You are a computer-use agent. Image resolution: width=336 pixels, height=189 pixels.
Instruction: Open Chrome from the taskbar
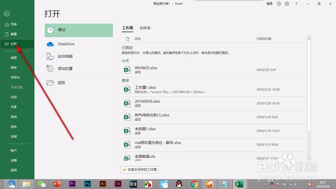(194, 184)
